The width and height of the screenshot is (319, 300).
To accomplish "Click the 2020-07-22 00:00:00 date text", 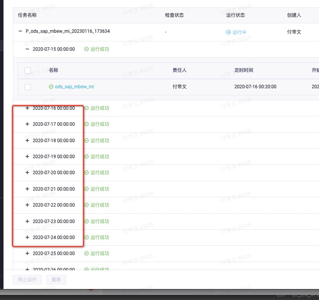I will coord(54,205).
